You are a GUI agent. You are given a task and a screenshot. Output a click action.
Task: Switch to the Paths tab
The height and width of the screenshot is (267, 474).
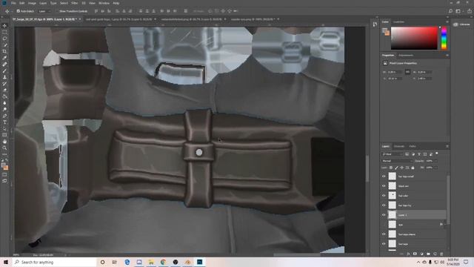point(413,146)
